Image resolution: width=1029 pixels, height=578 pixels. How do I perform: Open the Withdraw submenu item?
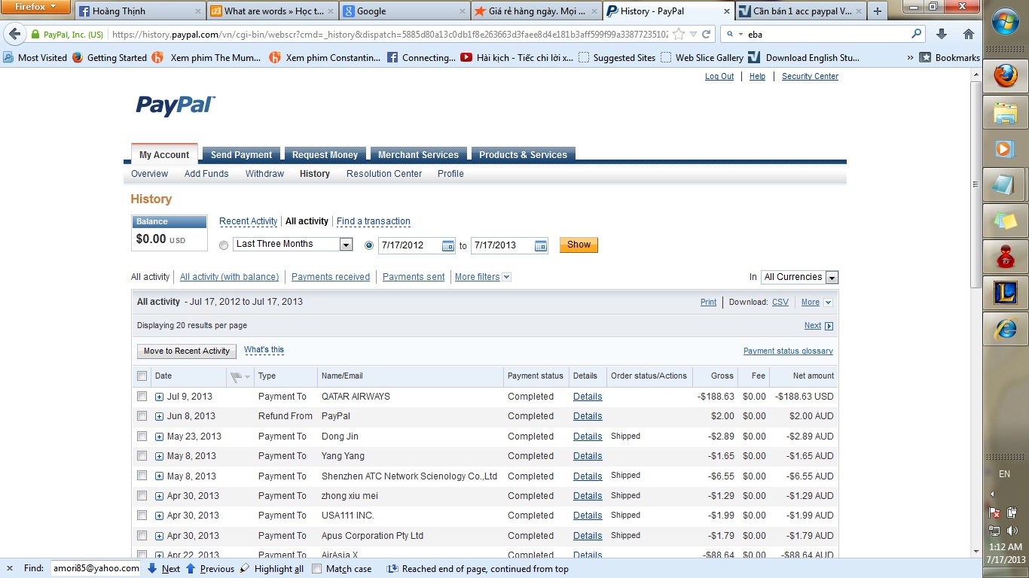tap(264, 174)
